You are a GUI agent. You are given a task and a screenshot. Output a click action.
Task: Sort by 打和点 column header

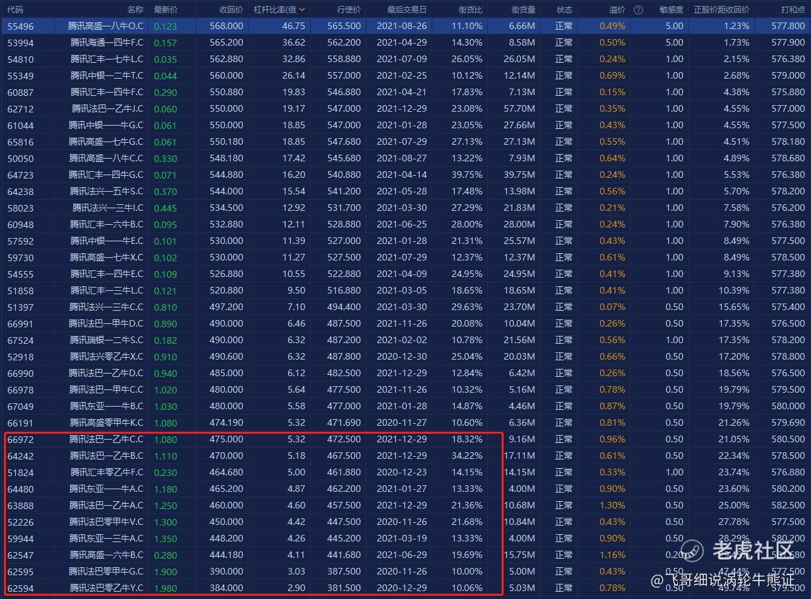[793, 10]
